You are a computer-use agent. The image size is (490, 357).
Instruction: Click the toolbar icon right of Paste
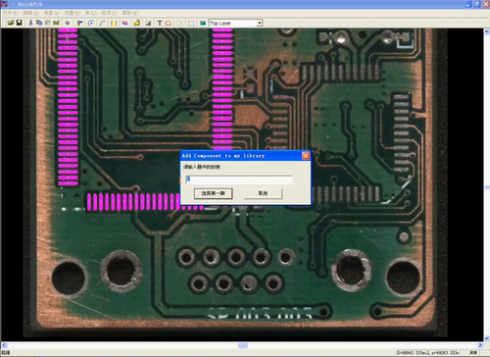point(56,23)
